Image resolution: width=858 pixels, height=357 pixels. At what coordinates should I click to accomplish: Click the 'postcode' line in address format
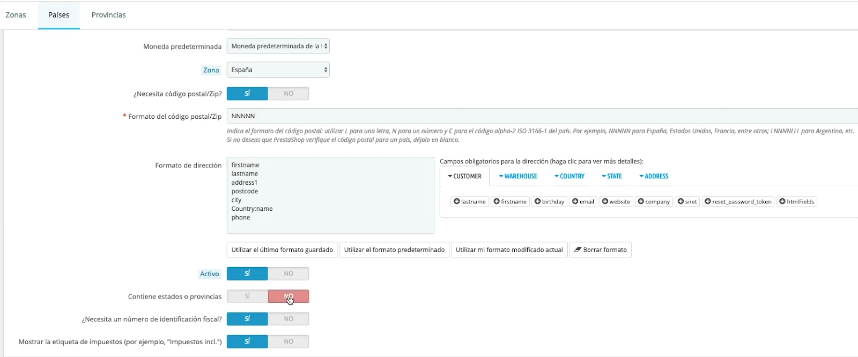pos(245,191)
